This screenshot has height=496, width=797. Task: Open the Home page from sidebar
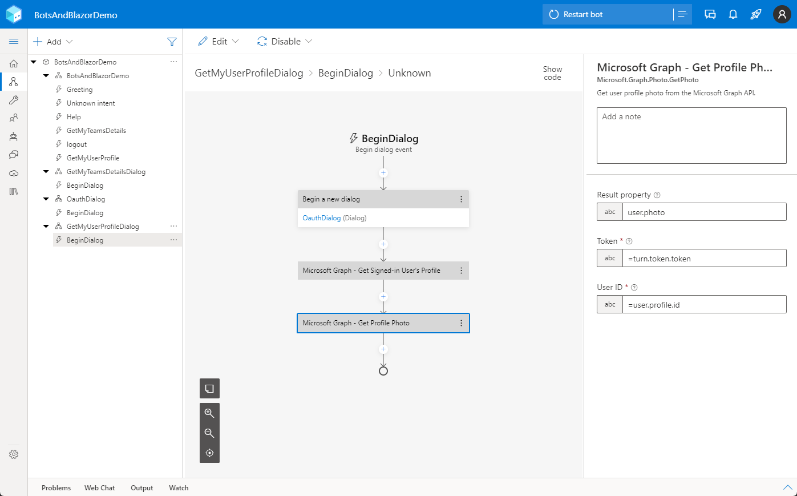tap(14, 63)
